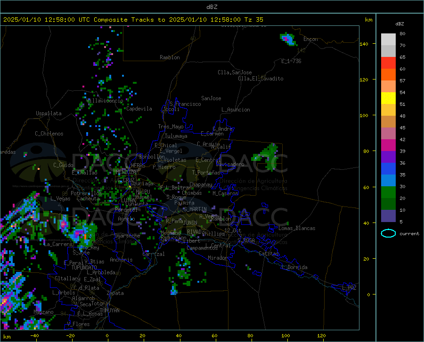
Task: Click the yellow 51 dBZ legend swatch
Action: tap(388, 98)
